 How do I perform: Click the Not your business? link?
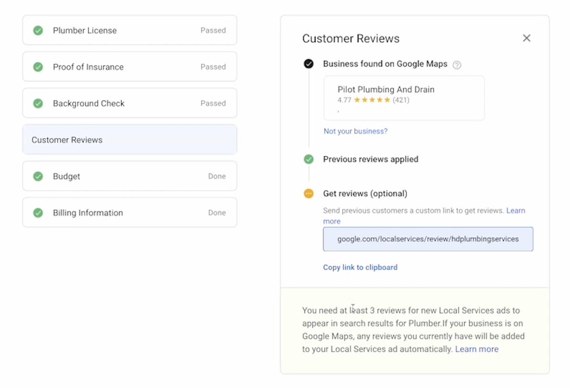[x=356, y=131]
